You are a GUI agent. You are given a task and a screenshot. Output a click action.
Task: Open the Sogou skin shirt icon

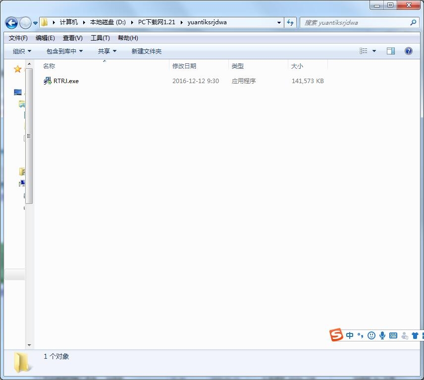[415, 335]
